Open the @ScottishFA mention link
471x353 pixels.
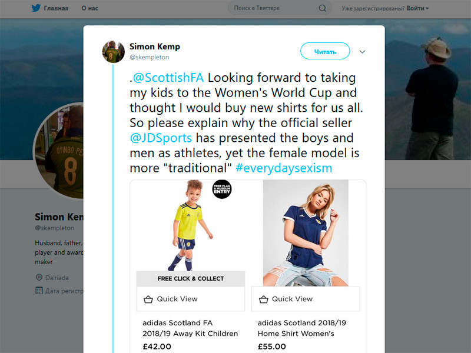point(169,78)
